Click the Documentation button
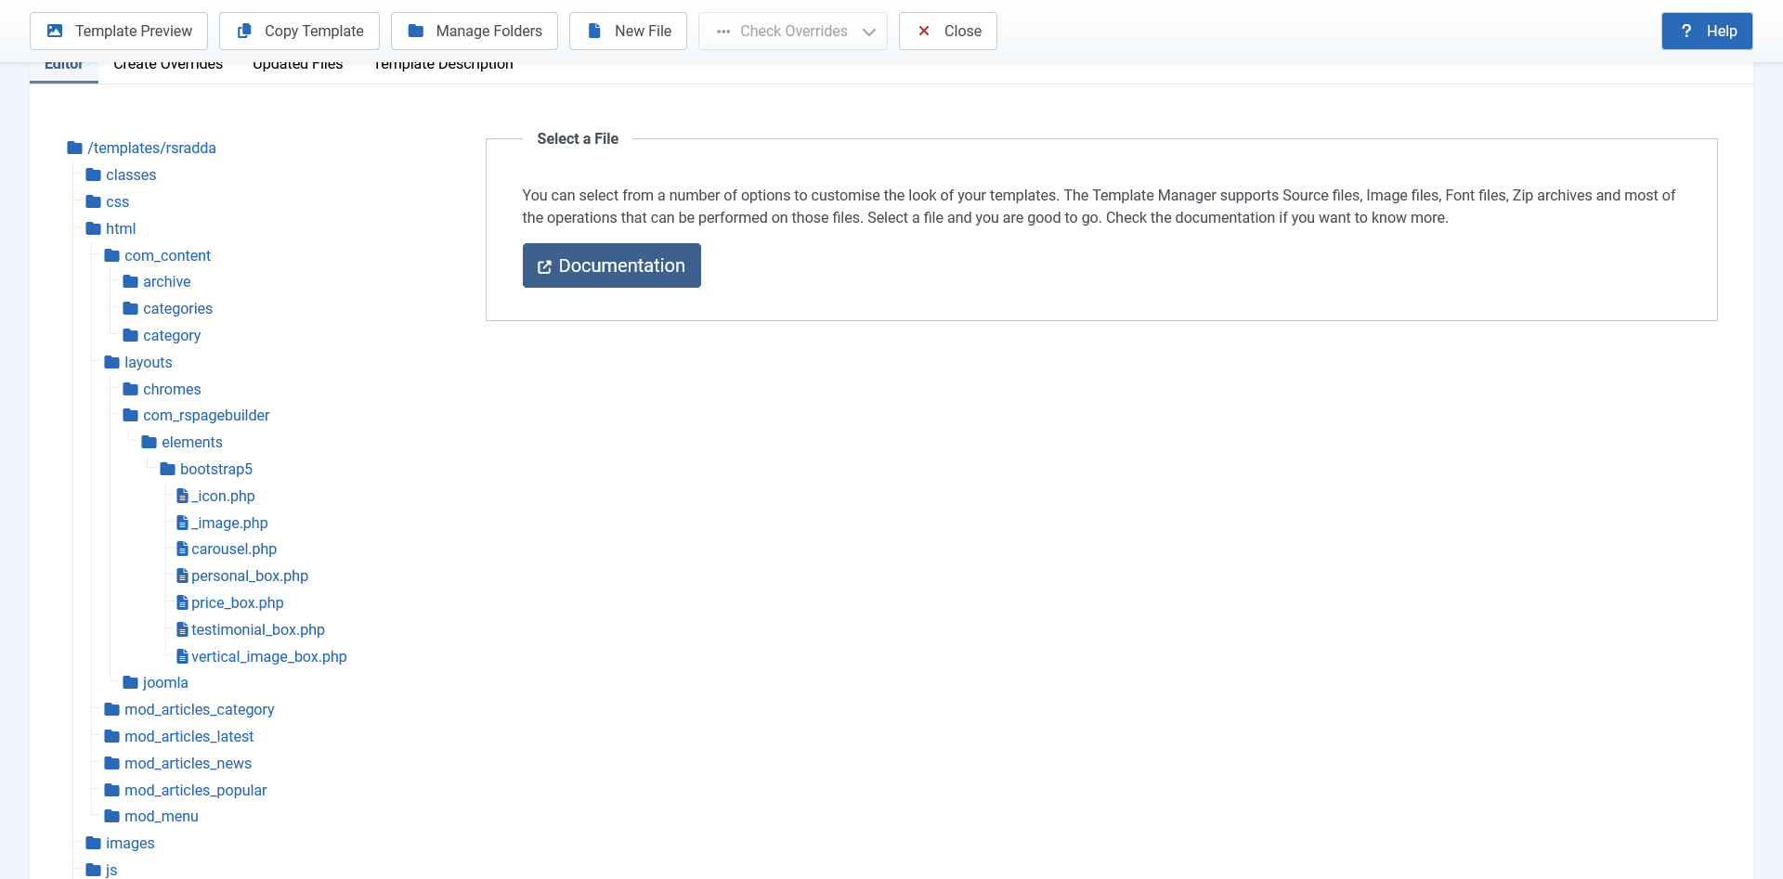The height and width of the screenshot is (879, 1783). [x=611, y=265]
